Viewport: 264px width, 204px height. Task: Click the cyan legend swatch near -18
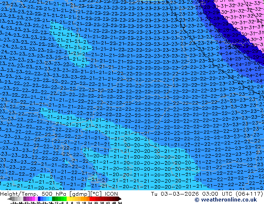50,199
